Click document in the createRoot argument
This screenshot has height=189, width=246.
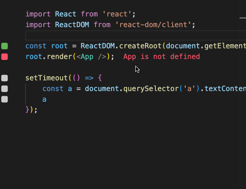(x=183, y=46)
